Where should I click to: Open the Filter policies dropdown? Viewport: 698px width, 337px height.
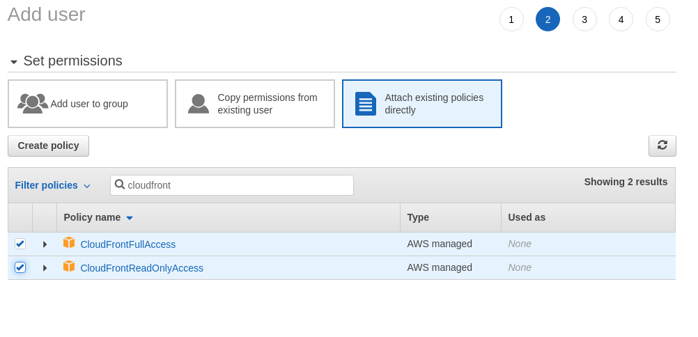coord(53,185)
